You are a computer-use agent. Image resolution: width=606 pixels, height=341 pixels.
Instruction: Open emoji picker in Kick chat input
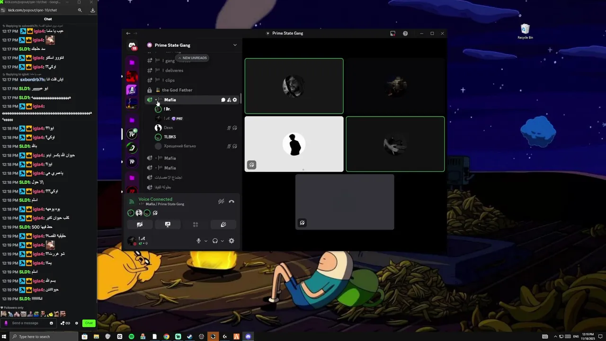51,323
